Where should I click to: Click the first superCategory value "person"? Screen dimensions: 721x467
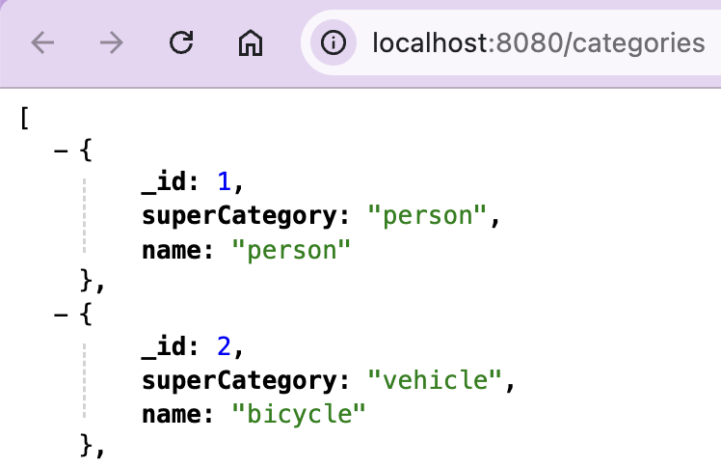[427, 216]
